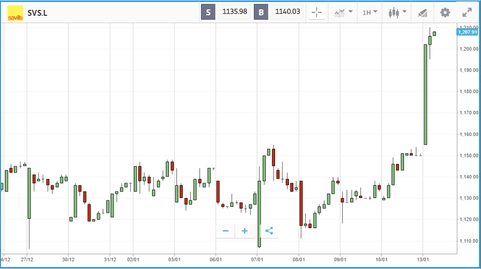Expand chart to fullscreen
This screenshot has width=481, height=269.
coord(467,12)
